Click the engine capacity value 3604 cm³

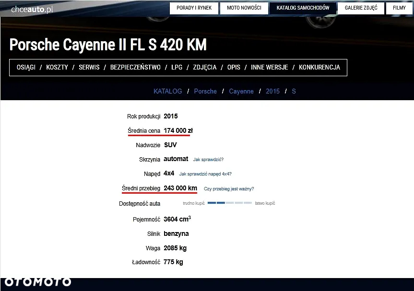[177, 219]
